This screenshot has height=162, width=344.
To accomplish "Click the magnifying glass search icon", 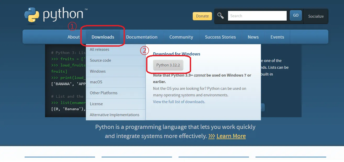I will (221, 16).
